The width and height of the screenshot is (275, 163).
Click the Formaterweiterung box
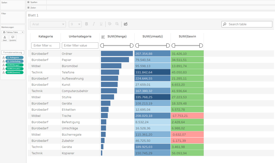(x=13, y=52)
